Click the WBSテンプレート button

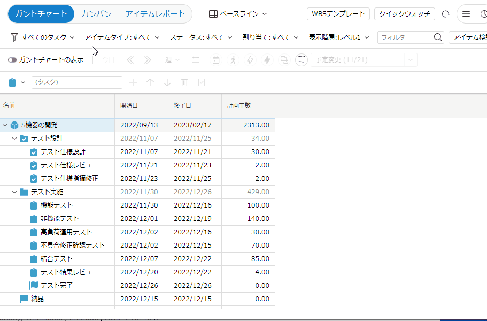[338, 14]
